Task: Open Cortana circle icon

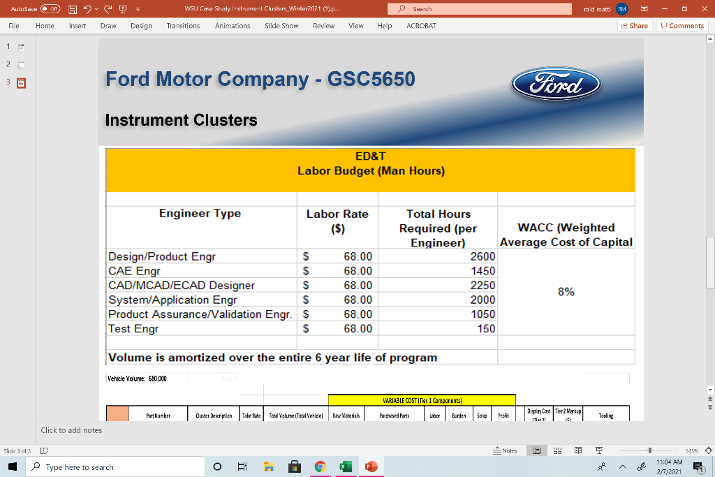Action: 217,467
